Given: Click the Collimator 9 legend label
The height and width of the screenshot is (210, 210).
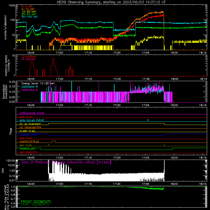Looking at the screenshot, I should 29,90.
